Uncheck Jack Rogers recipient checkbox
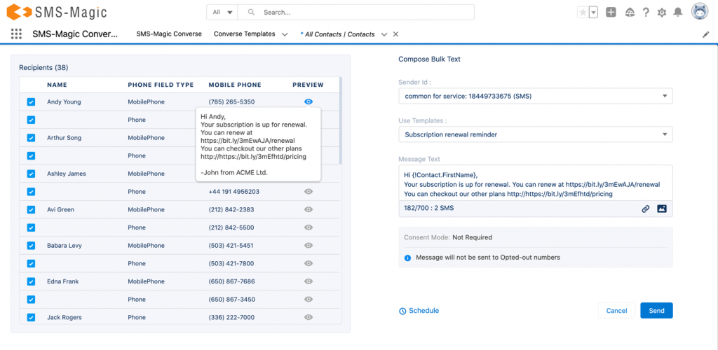 point(31,317)
